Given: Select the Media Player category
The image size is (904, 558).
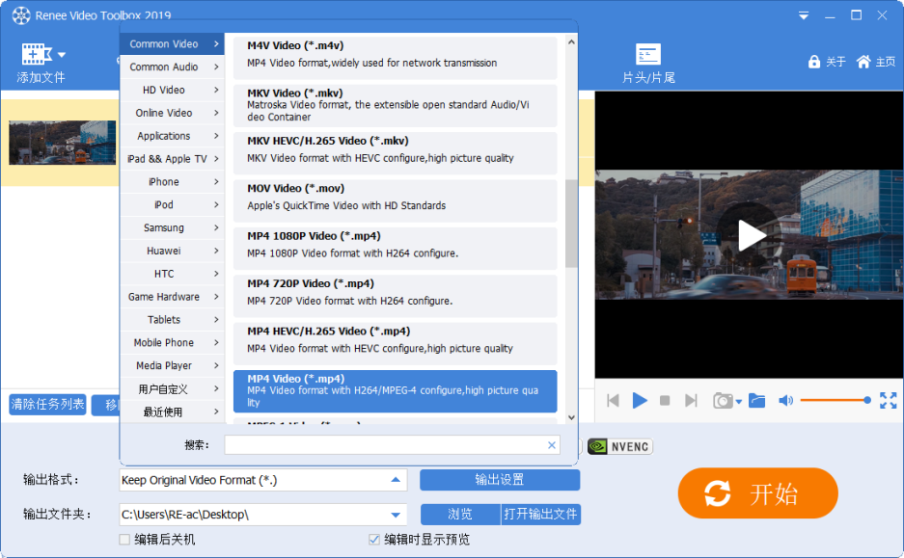Looking at the screenshot, I should 173,365.
